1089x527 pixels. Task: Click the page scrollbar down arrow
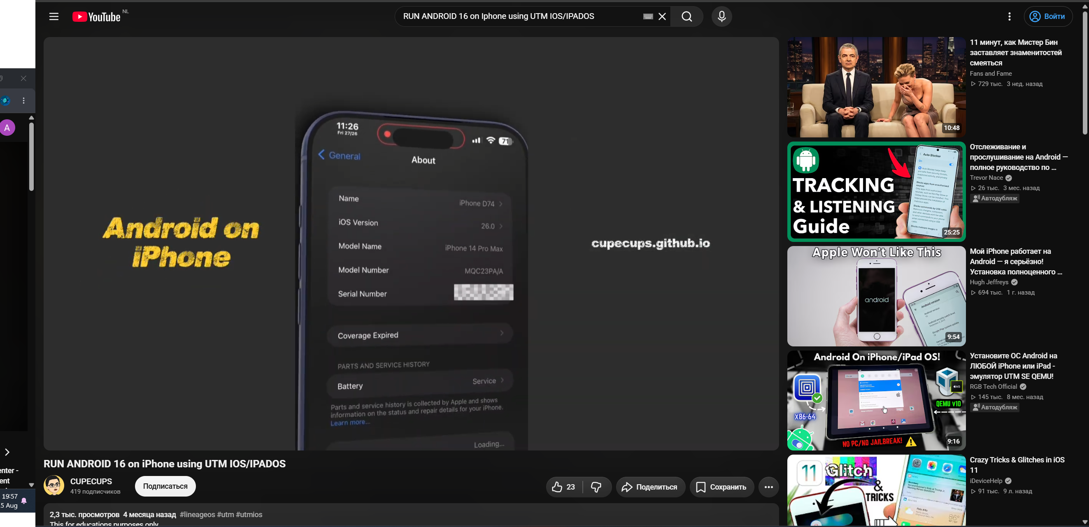point(1085,522)
